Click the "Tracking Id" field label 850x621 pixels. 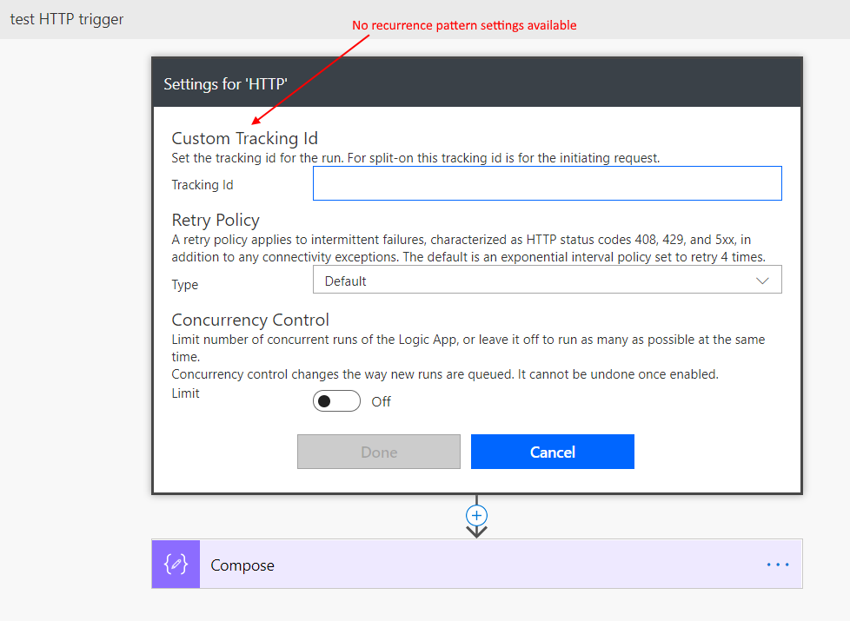tap(202, 185)
